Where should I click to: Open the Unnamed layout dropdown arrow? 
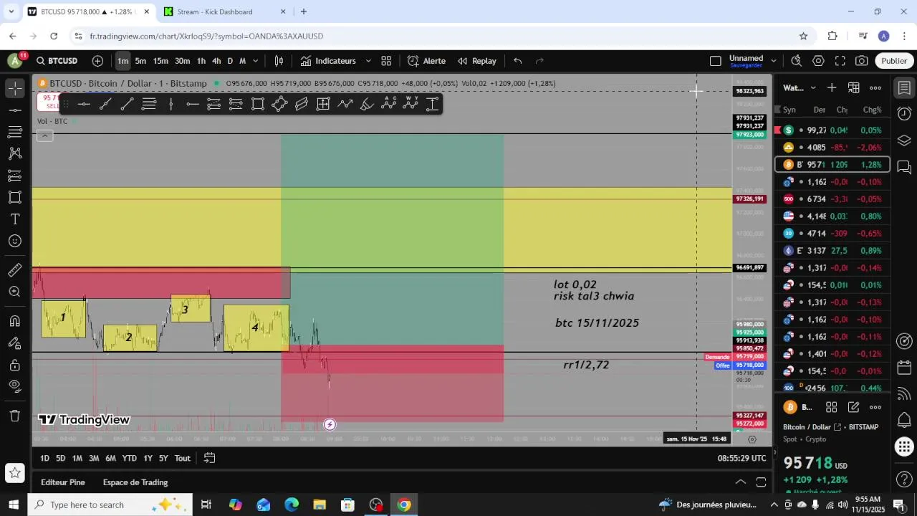774,61
